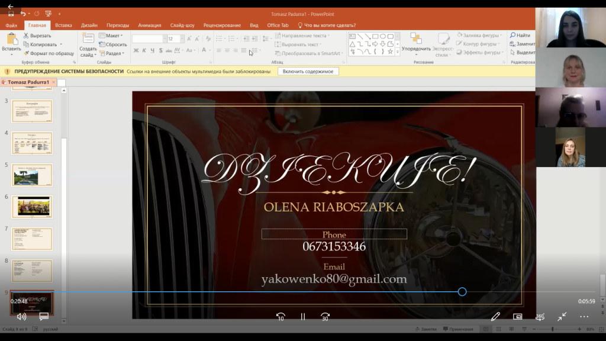Select the star shape in shapes gallery
The image size is (606, 341).
click(x=391, y=52)
